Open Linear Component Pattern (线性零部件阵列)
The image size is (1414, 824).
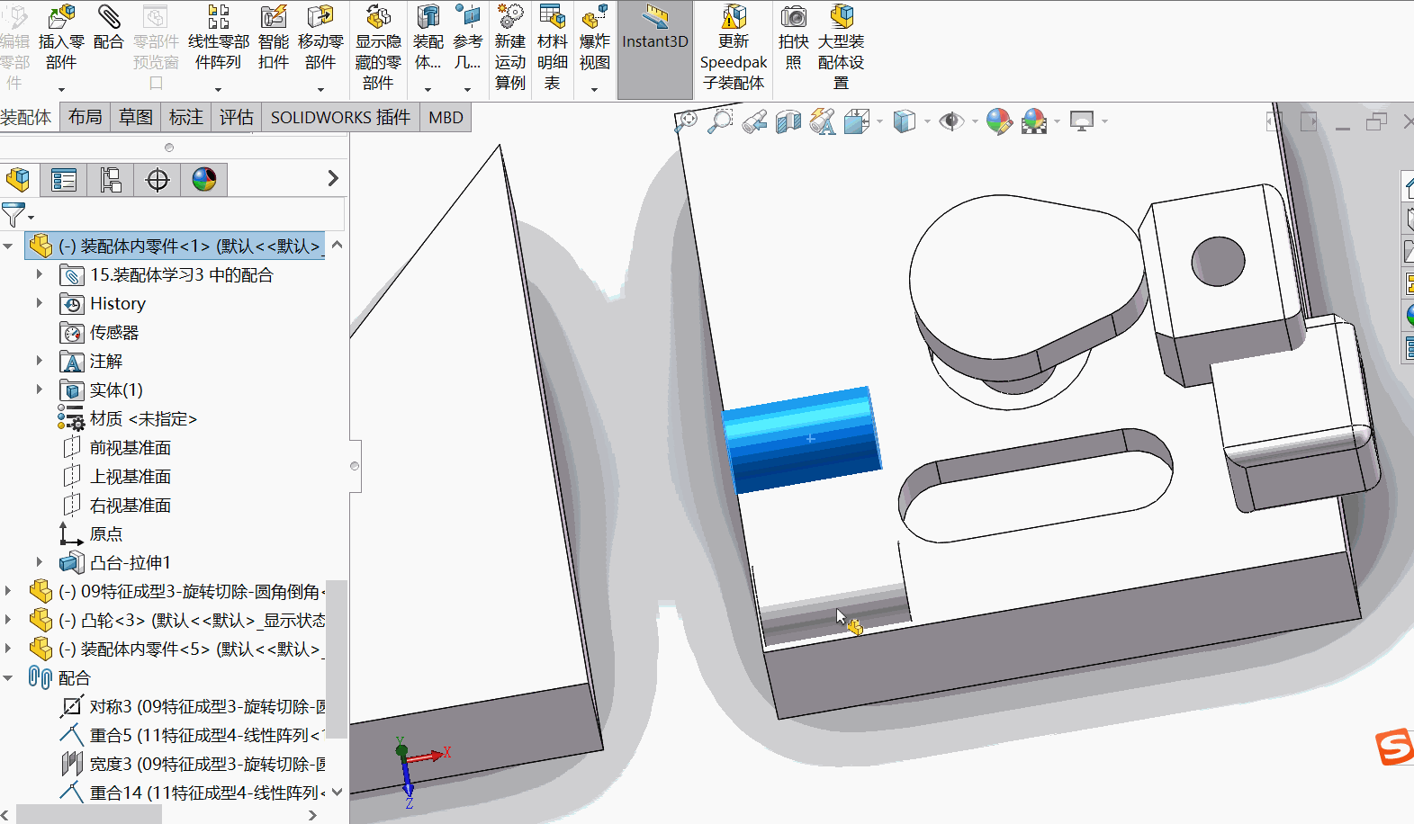[x=219, y=38]
